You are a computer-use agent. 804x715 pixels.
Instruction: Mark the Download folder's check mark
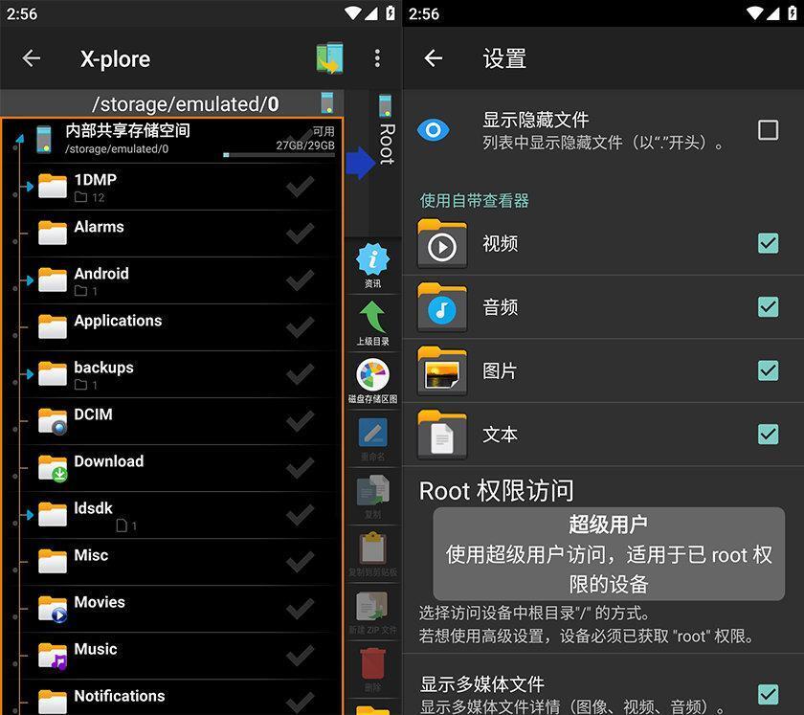tap(301, 468)
